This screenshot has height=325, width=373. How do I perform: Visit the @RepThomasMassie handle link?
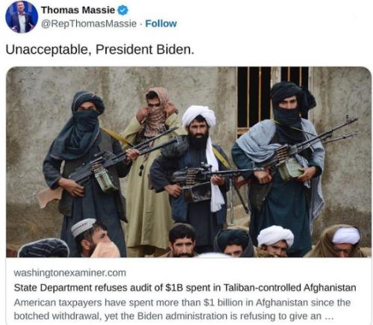[89, 24]
